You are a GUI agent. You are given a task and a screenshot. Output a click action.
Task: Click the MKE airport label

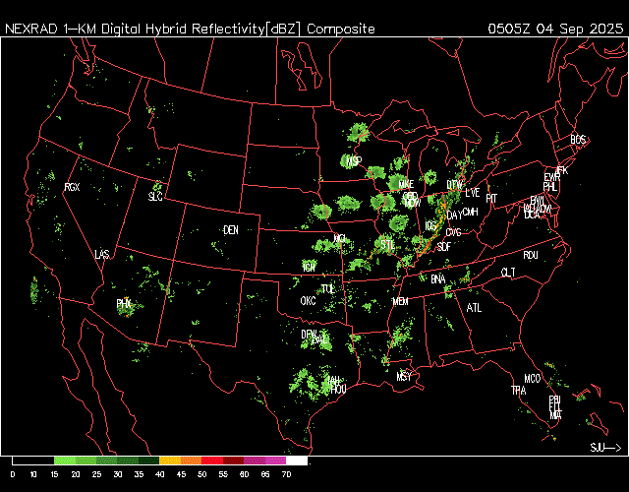pos(406,184)
